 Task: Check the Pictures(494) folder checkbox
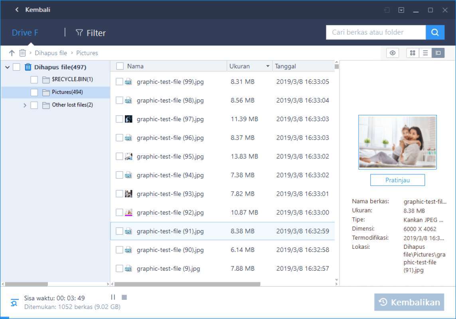click(x=34, y=92)
